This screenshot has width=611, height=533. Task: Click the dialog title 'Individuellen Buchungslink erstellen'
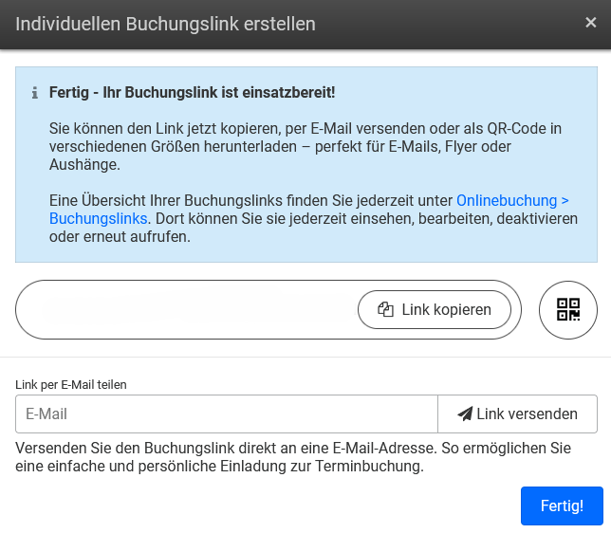point(165,25)
